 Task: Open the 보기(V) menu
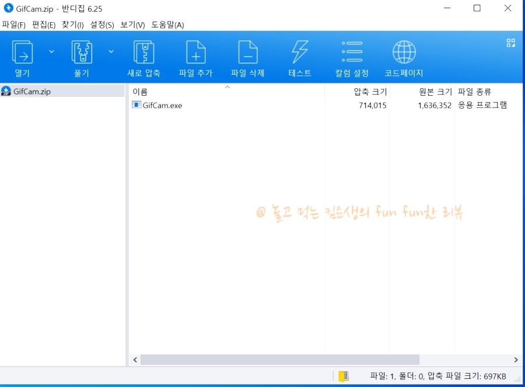[132, 25]
